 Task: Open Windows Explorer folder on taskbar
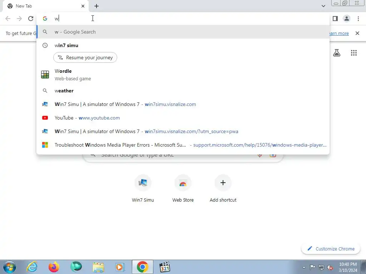click(x=98, y=267)
